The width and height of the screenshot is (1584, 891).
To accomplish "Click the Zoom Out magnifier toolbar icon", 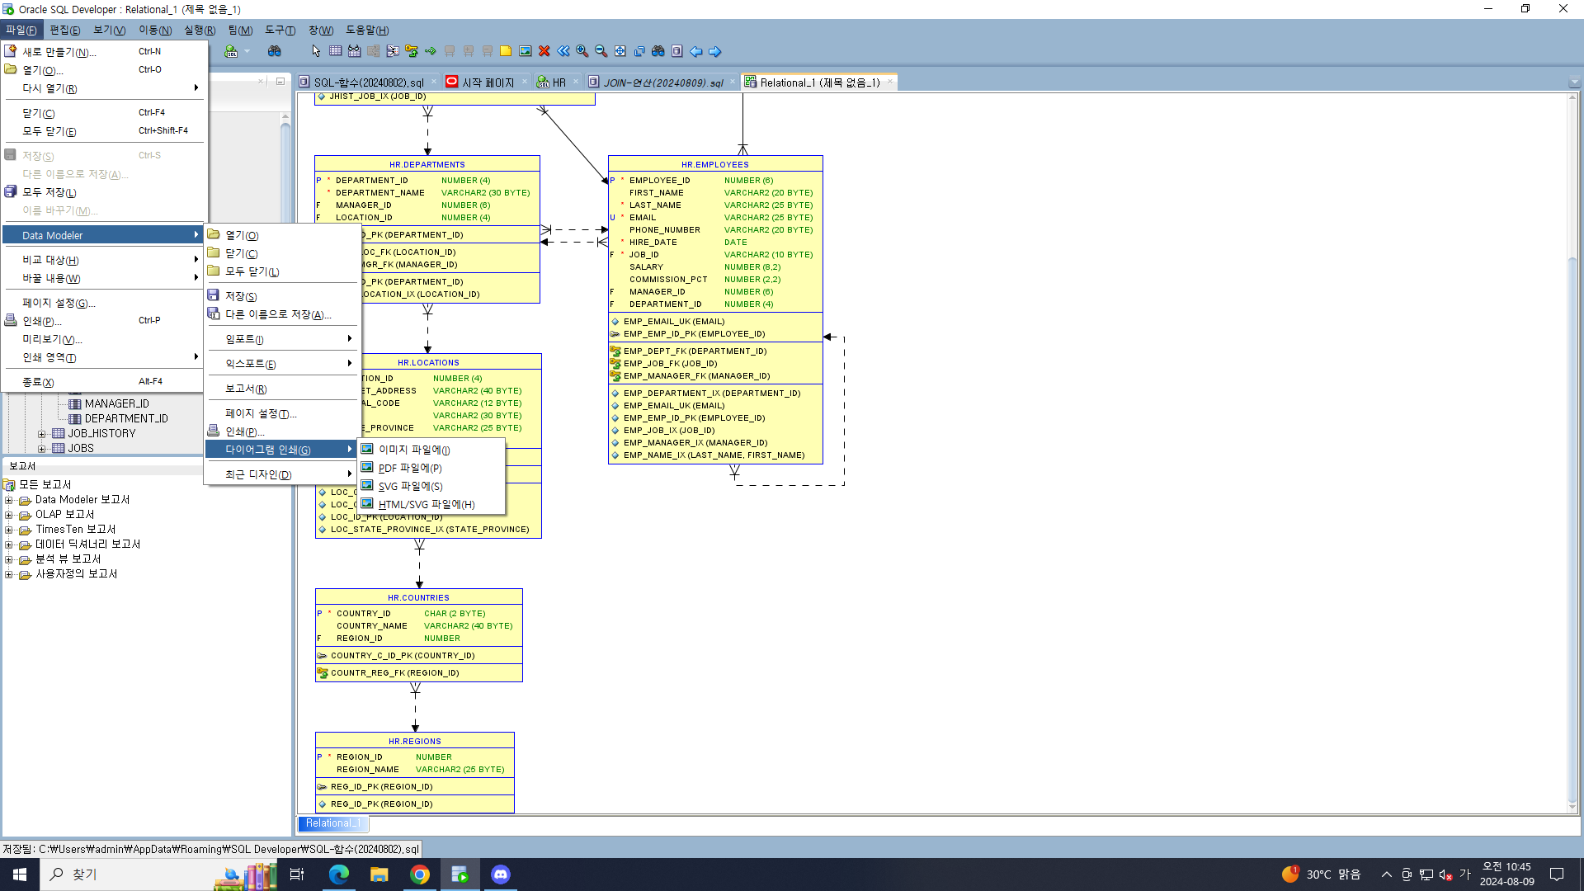I will (x=601, y=51).
